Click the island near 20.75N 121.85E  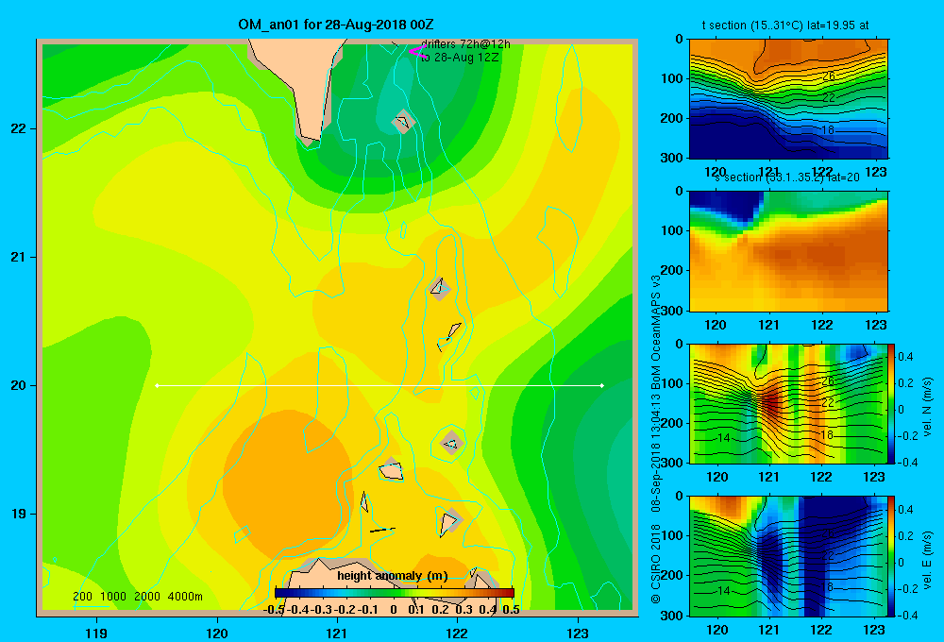pyautogui.click(x=440, y=289)
